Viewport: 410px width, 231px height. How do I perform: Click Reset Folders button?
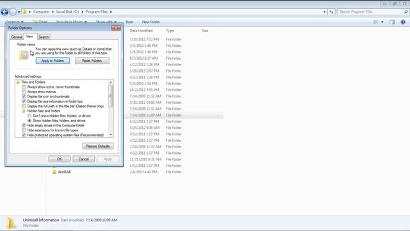[x=92, y=61]
